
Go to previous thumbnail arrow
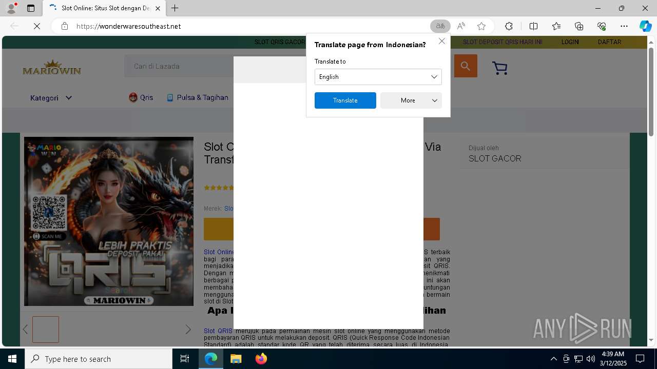pos(25,330)
